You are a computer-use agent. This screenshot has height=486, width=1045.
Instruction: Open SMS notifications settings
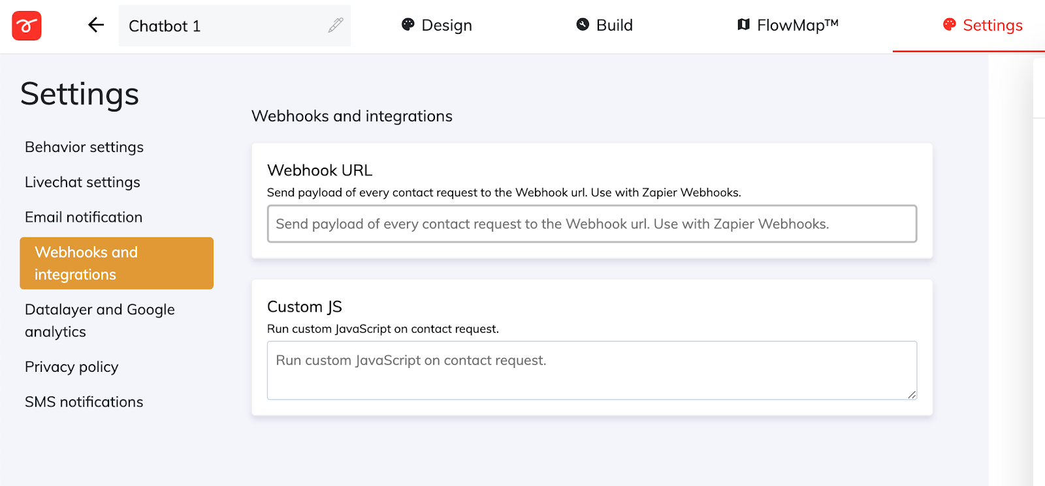coord(84,402)
